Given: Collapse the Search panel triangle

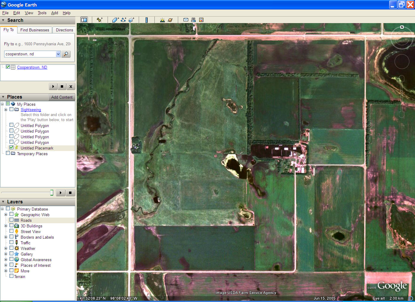Looking at the screenshot, I should pos(3,20).
